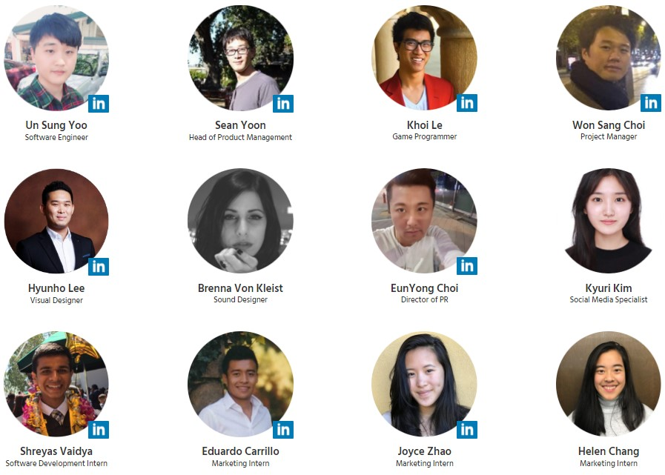Click Khoi Le's LinkedIn badge
665x475 pixels.
[467, 103]
